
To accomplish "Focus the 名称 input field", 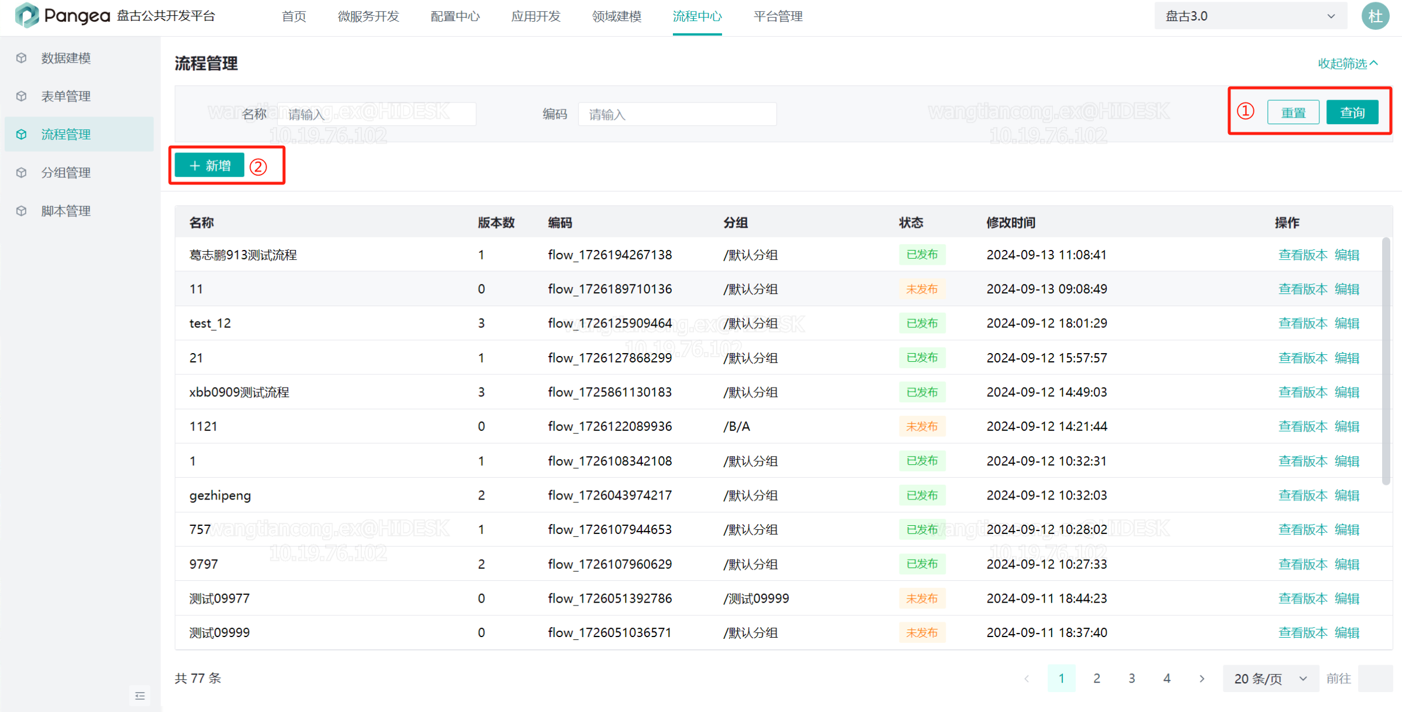I will coord(377,114).
